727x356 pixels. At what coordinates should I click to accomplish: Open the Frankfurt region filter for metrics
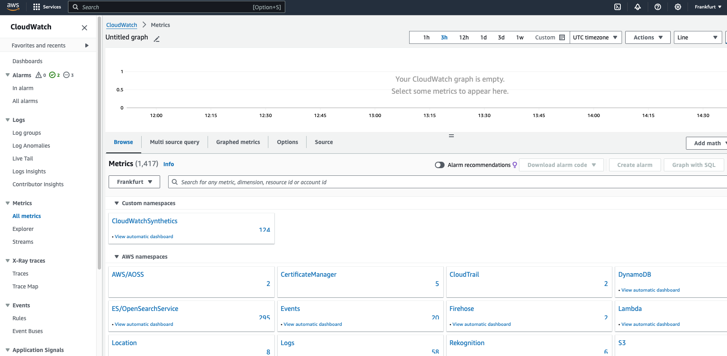pos(134,182)
